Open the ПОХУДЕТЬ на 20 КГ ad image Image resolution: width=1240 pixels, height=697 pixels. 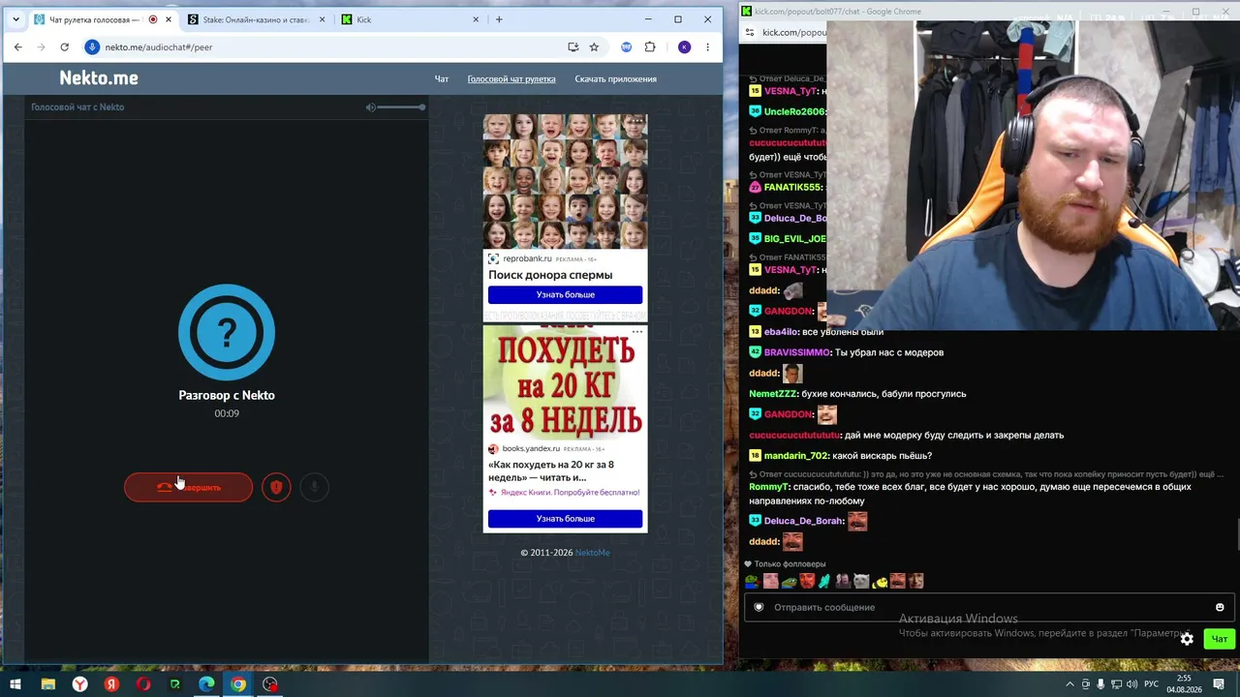click(566, 383)
